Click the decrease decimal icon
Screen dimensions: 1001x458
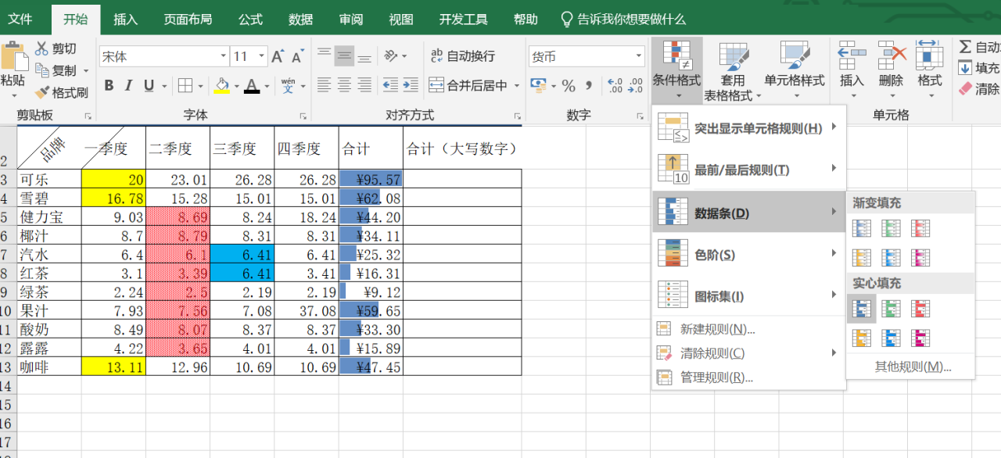(x=635, y=85)
